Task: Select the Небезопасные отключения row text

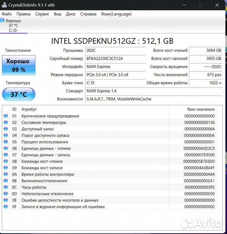Action: (48, 194)
